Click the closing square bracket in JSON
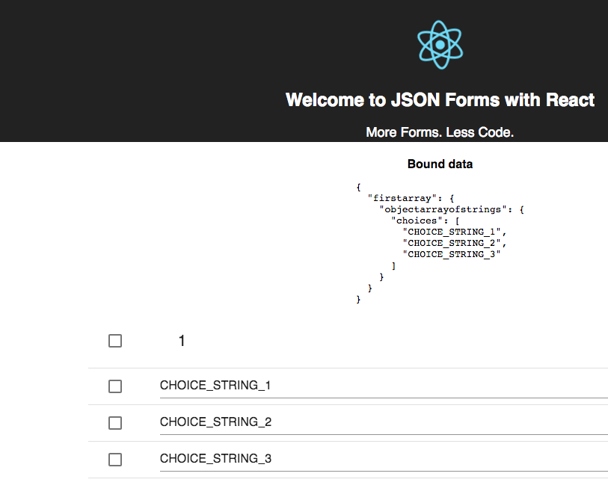The width and height of the screenshot is (608, 500). click(x=393, y=266)
